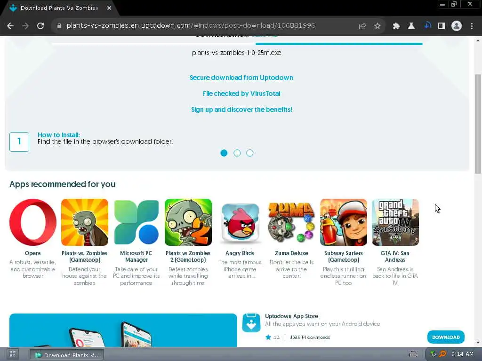The image size is (482, 361).
Task: Click Plants vs. Zombies (GameLoop) title
Action: 84,257
